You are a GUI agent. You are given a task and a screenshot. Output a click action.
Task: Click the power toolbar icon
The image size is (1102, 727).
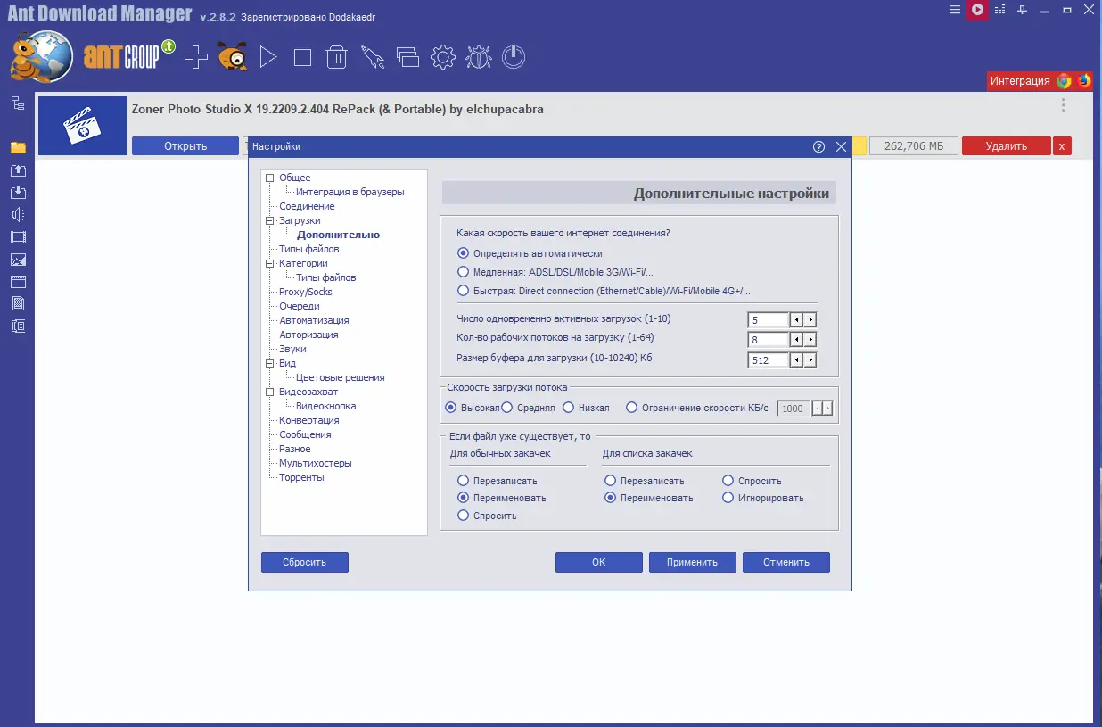click(514, 58)
